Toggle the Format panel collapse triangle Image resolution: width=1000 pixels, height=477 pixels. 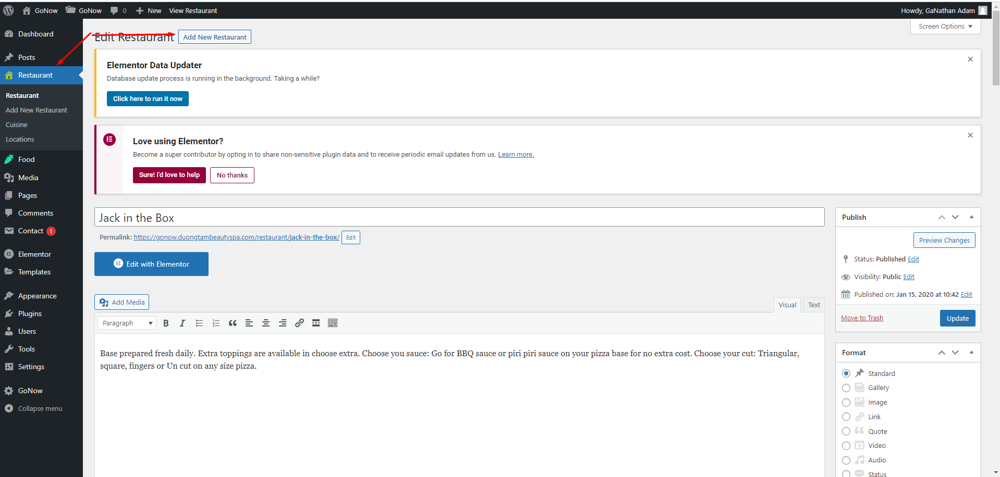coord(971,353)
